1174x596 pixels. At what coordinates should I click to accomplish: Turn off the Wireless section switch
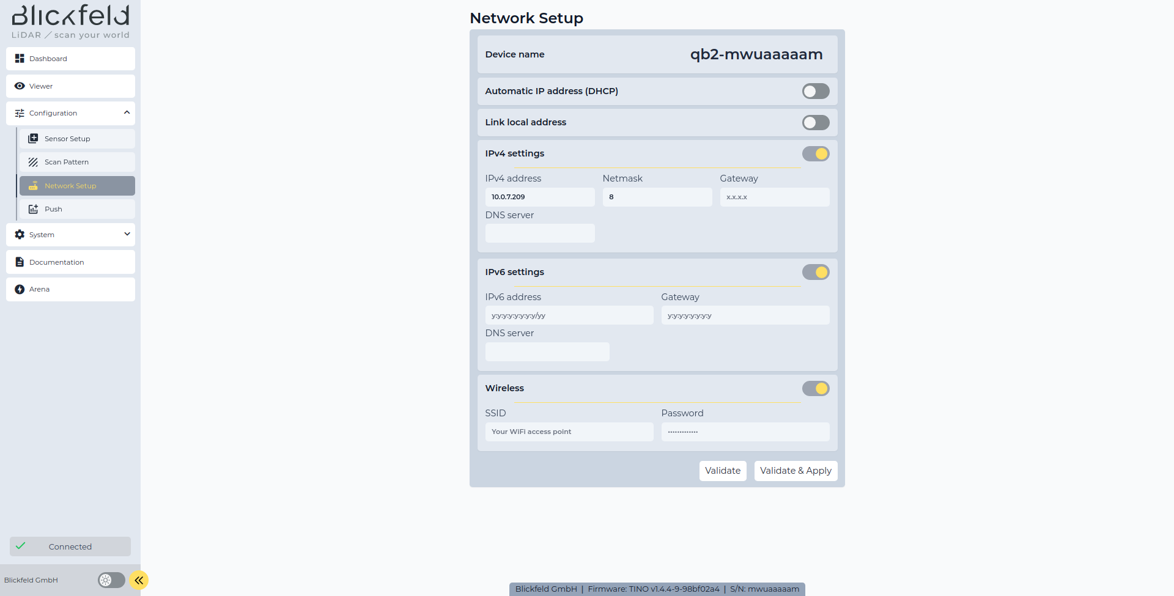pos(815,388)
